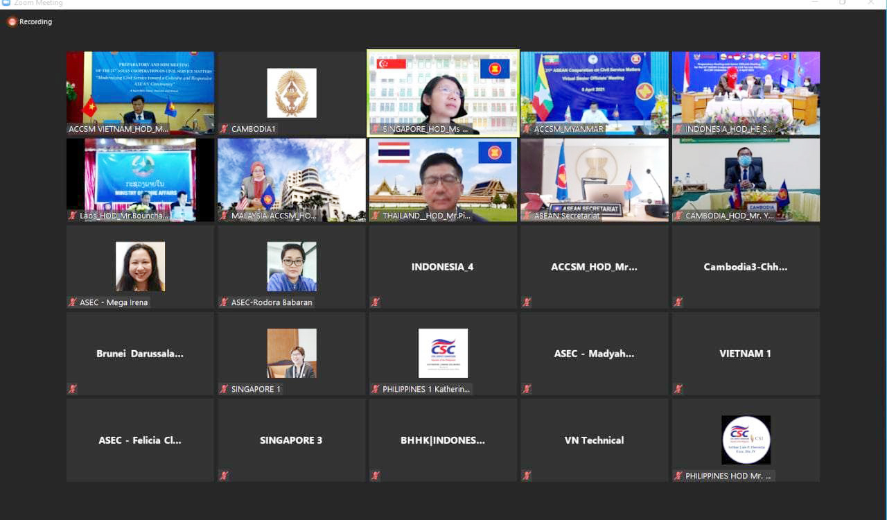Click the Zoom app icon in title bar
The width and height of the screenshot is (887, 520).
[x=6, y=3]
